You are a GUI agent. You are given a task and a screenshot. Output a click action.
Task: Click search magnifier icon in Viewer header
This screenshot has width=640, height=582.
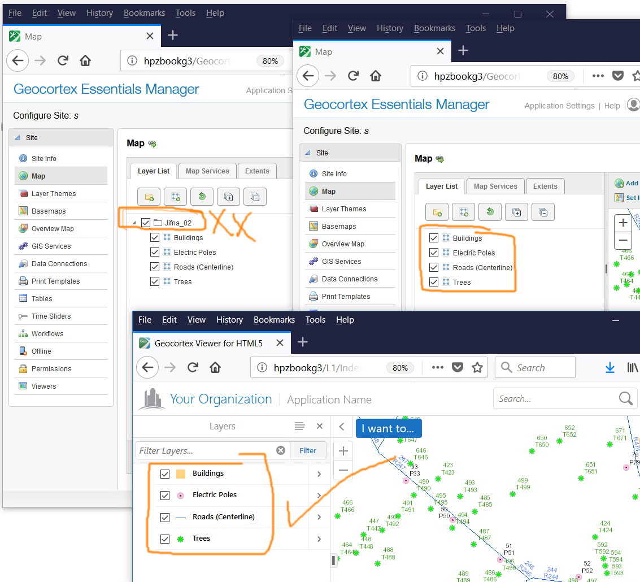tap(625, 398)
